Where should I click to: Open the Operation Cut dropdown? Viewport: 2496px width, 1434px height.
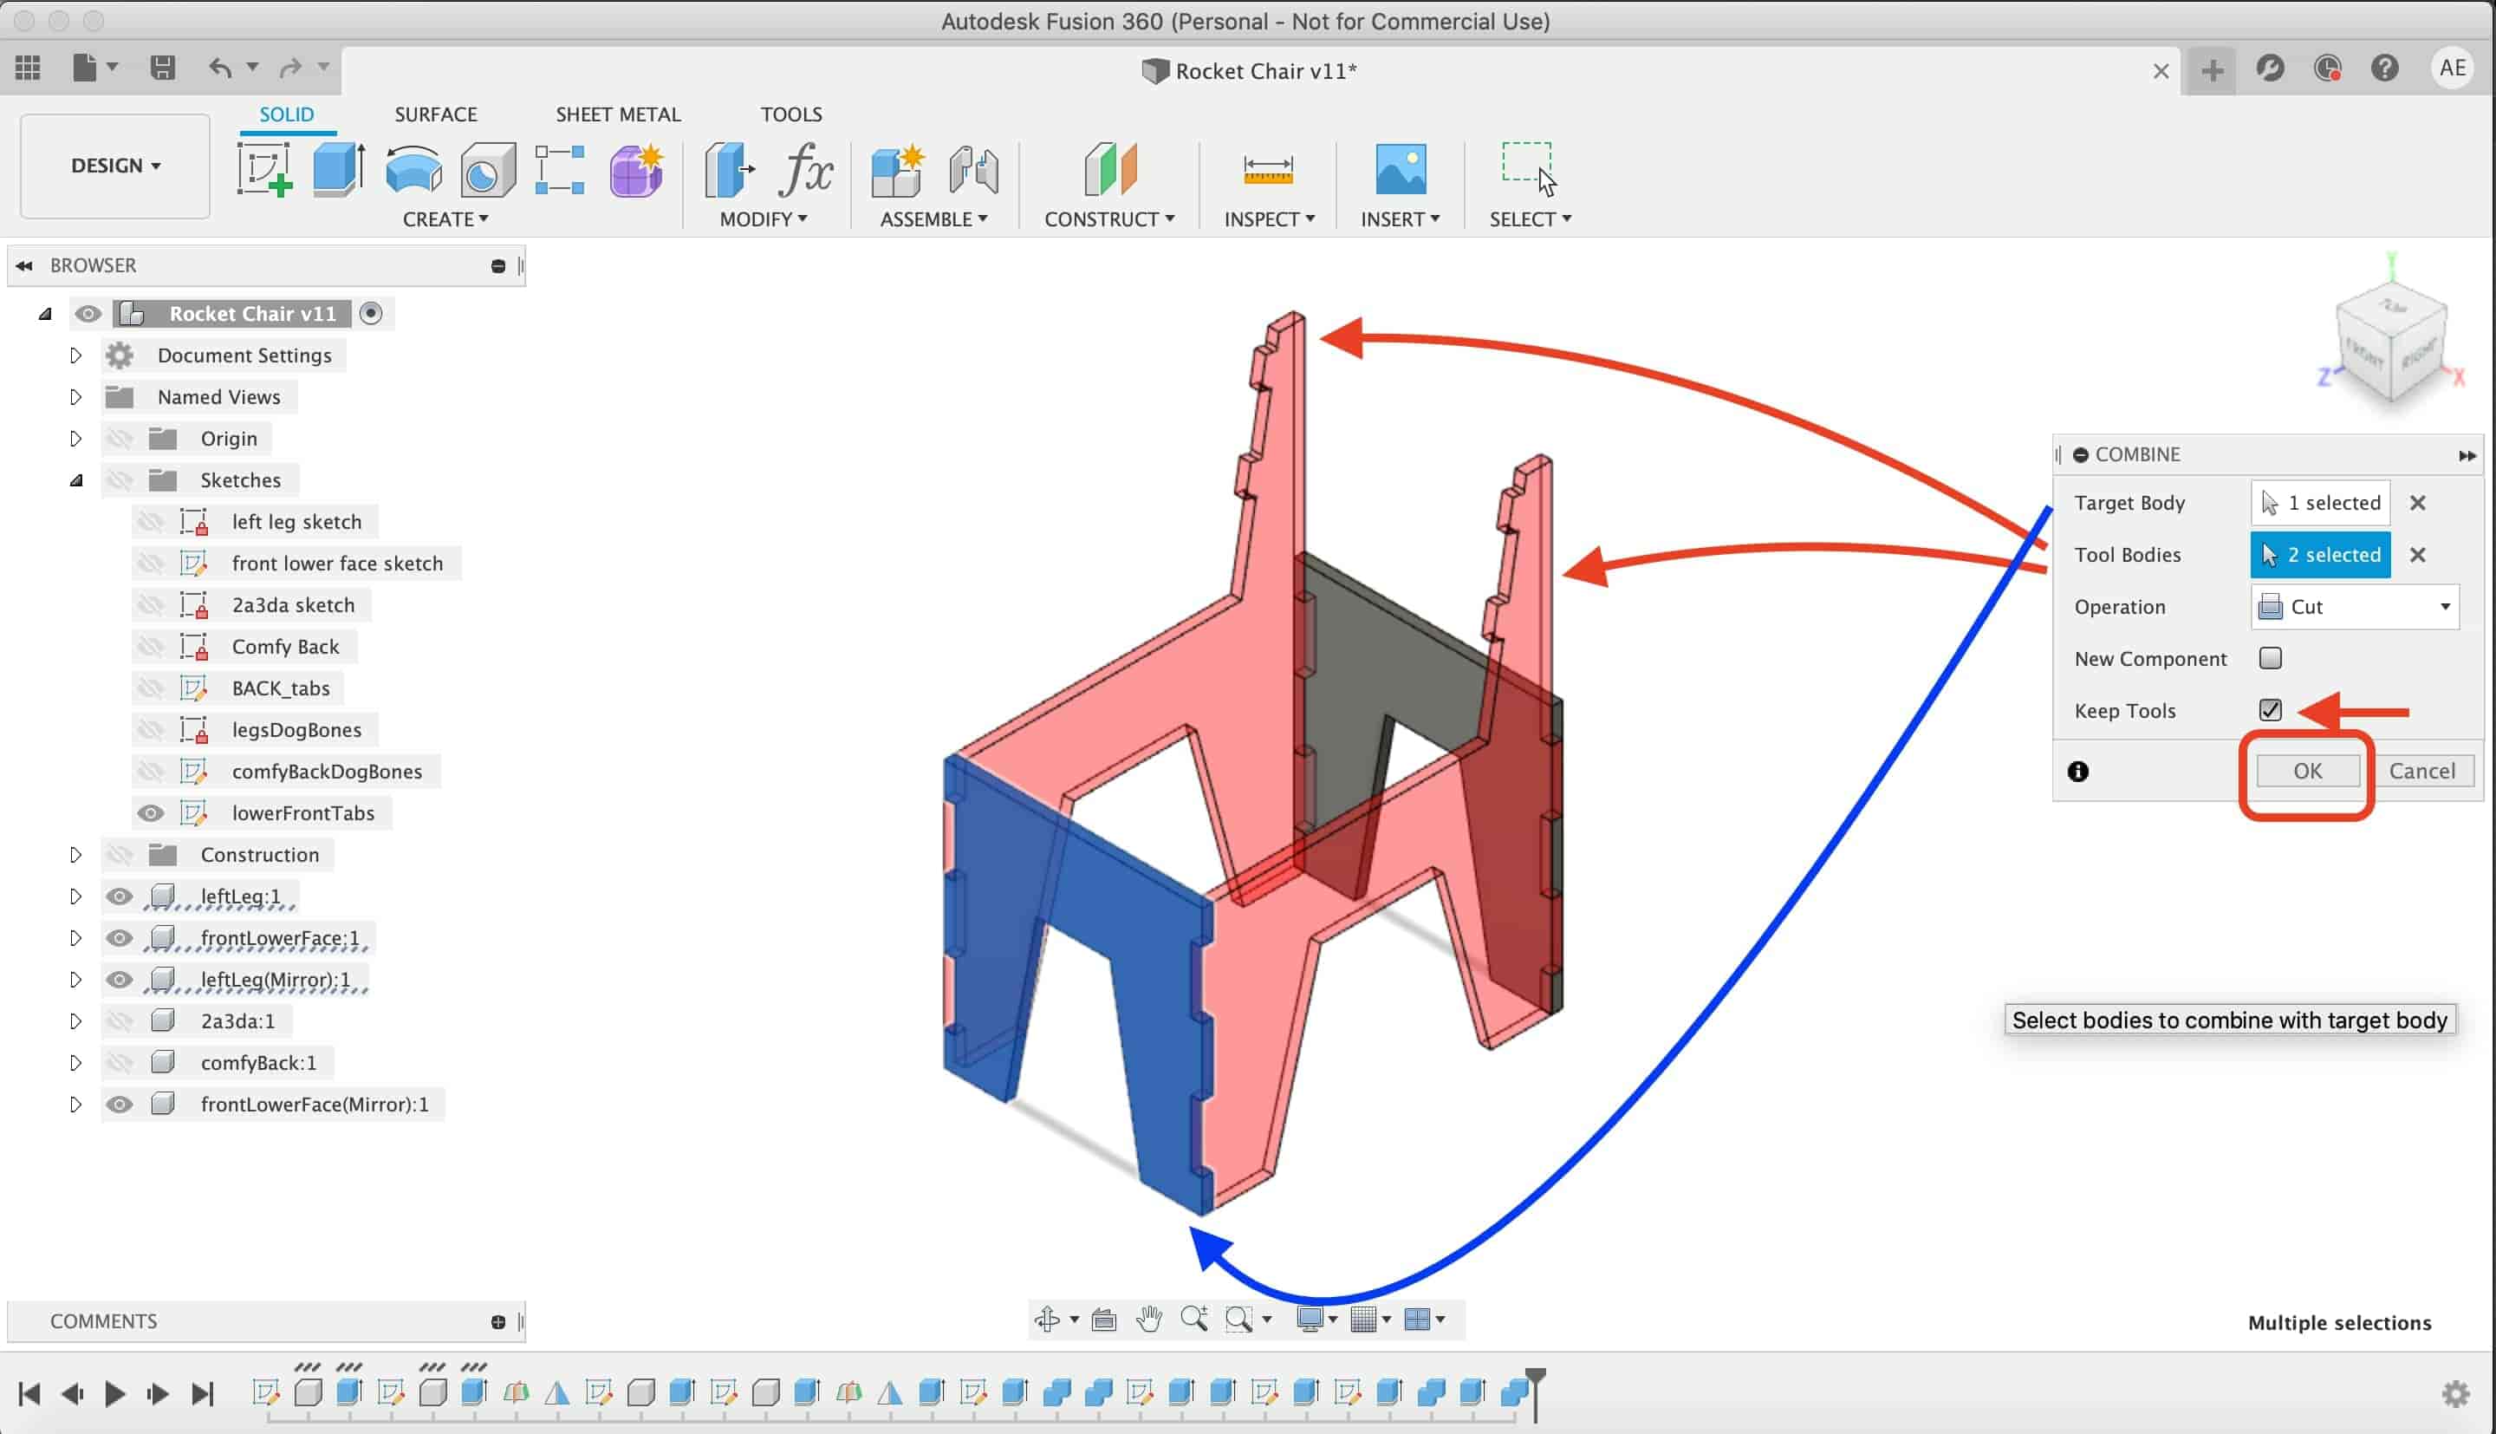[2354, 607]
